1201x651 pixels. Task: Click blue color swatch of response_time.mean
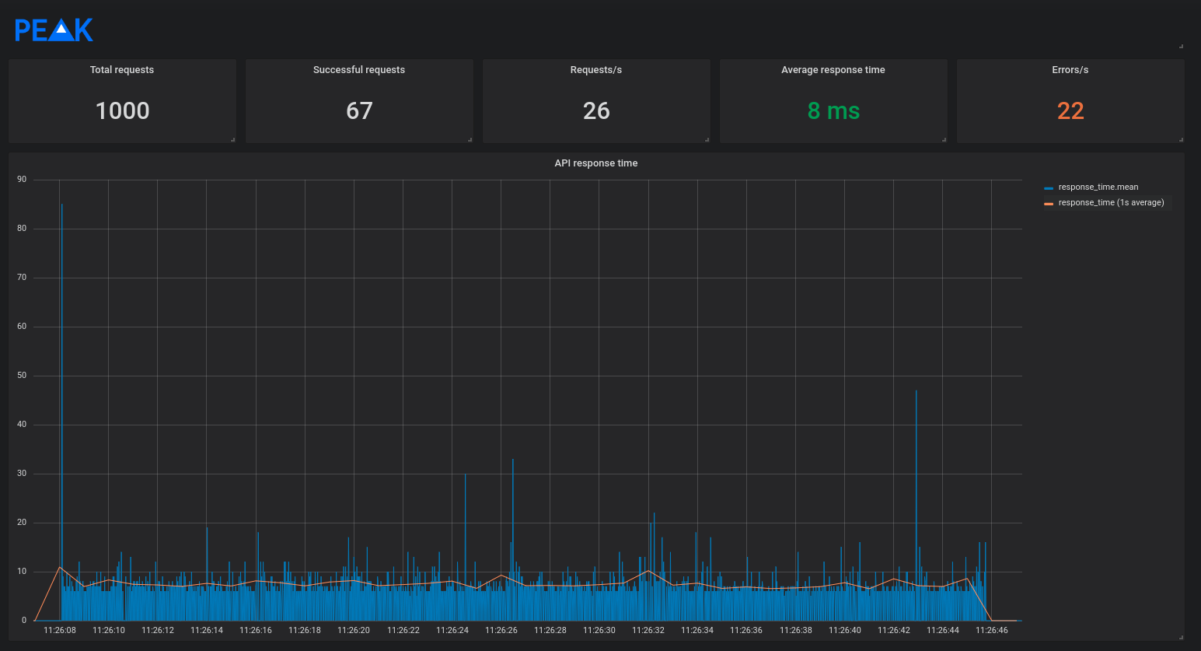point(1049,188)
